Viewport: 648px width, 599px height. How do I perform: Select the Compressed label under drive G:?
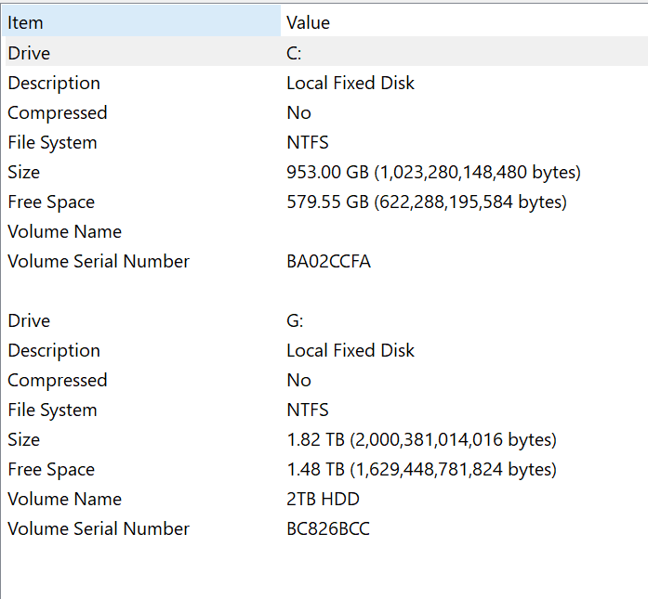[58, 381]
